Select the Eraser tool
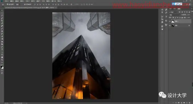Image resolution: width=193 pixels, height=104 pixels. click(x=2, y=36)
